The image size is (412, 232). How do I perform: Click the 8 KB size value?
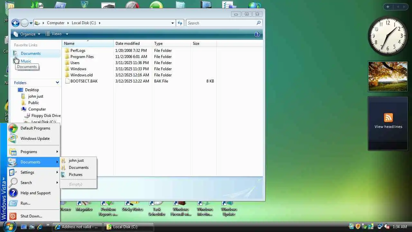pyautogui.click(x=210, y=81)
